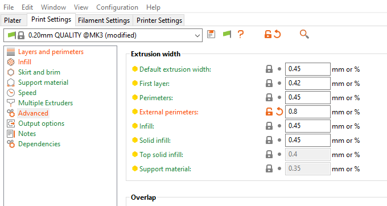
Task: Click the toolbar reset arrow next to padlock
Action: [x=277, y=34]
